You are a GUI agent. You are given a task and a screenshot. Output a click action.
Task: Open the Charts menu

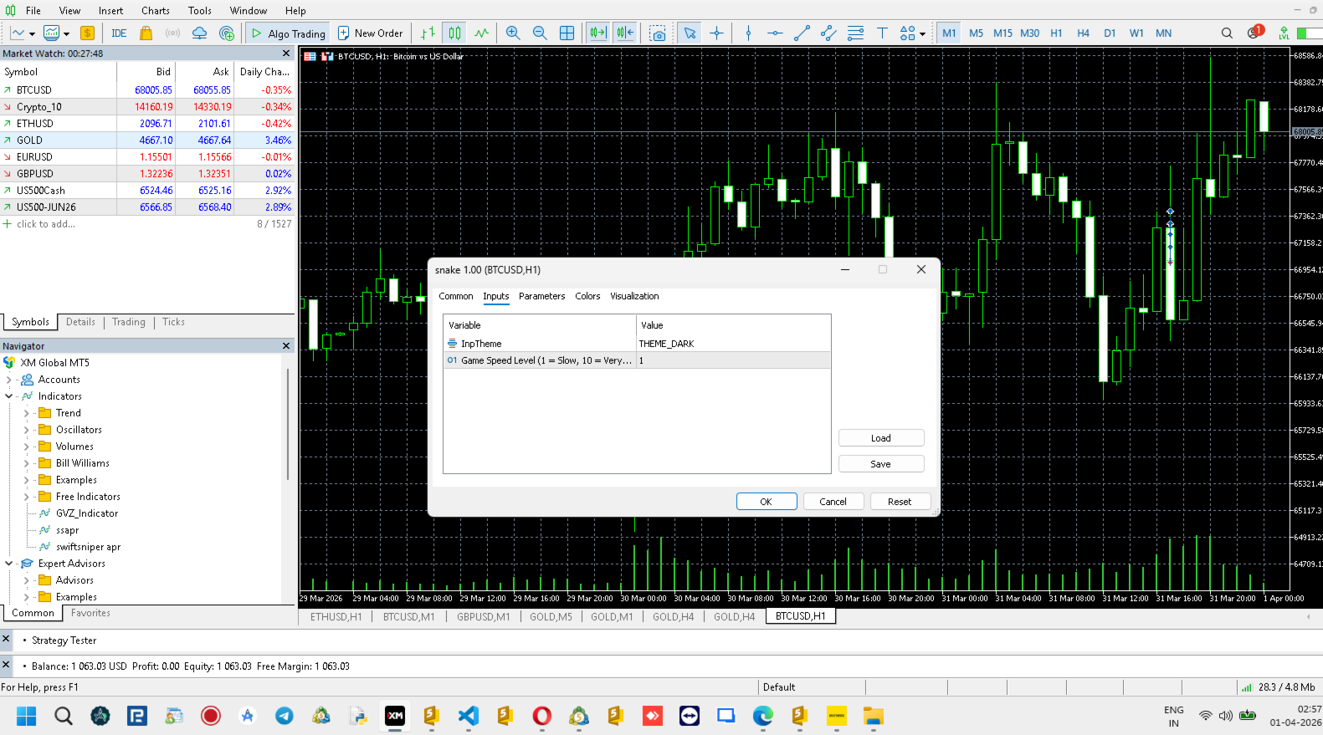tap(156, 11)
